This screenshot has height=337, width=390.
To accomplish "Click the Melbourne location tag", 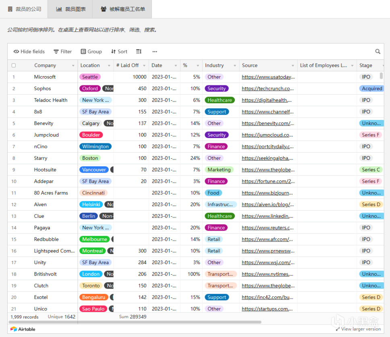I will [95, 239].
